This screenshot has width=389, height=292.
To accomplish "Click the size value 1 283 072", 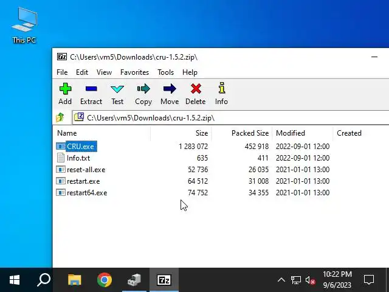I will tap(193, 146).
